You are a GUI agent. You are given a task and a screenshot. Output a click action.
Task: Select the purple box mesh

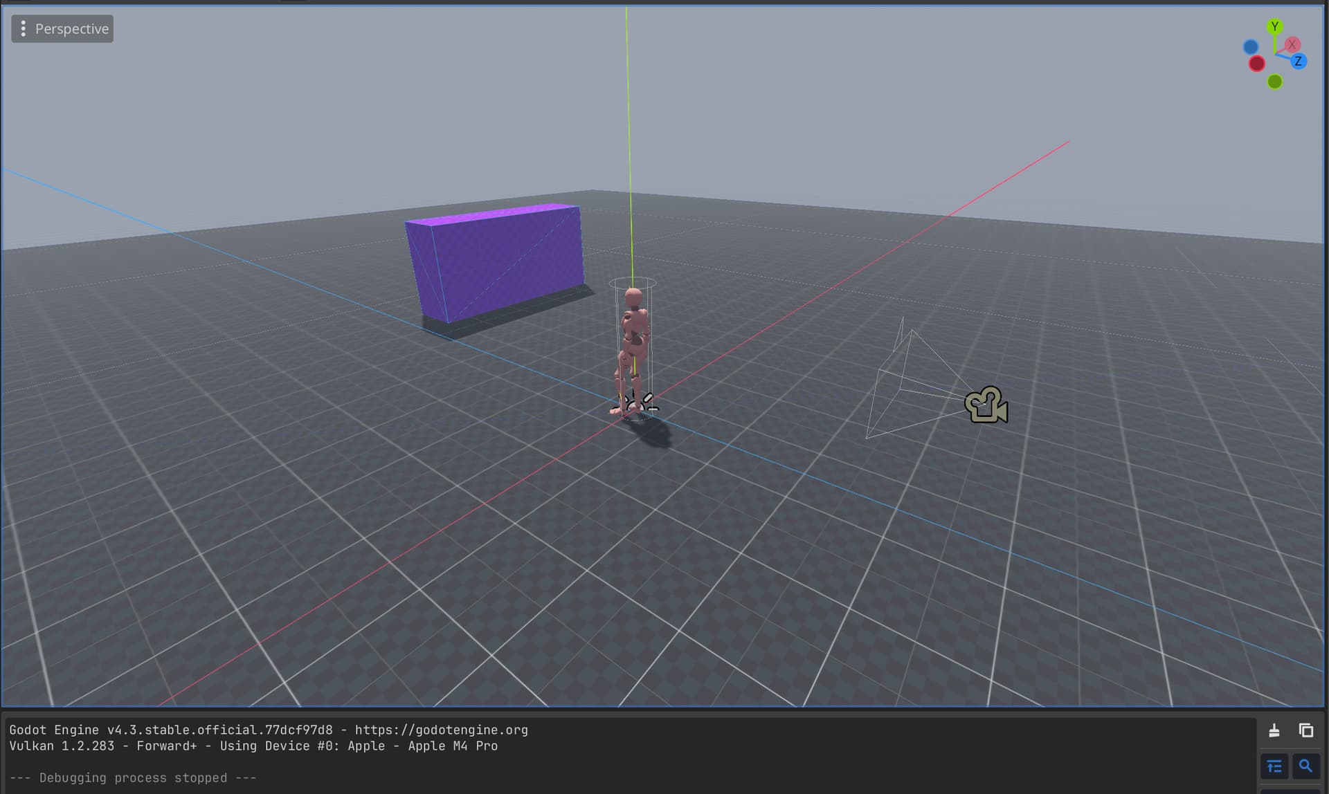[x=495, y=263]
